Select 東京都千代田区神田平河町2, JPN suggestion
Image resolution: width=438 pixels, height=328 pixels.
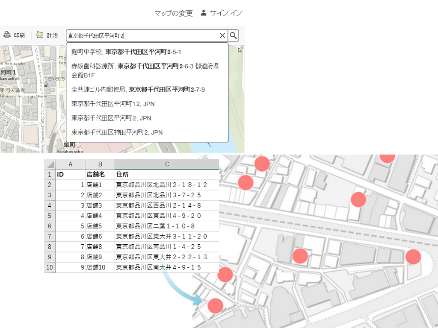tap(117, 132)
